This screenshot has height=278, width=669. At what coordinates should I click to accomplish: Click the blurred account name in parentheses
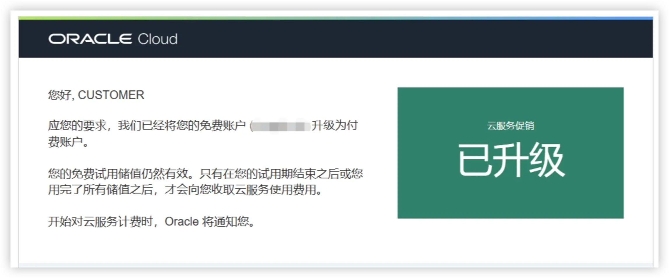pos(281,126)
